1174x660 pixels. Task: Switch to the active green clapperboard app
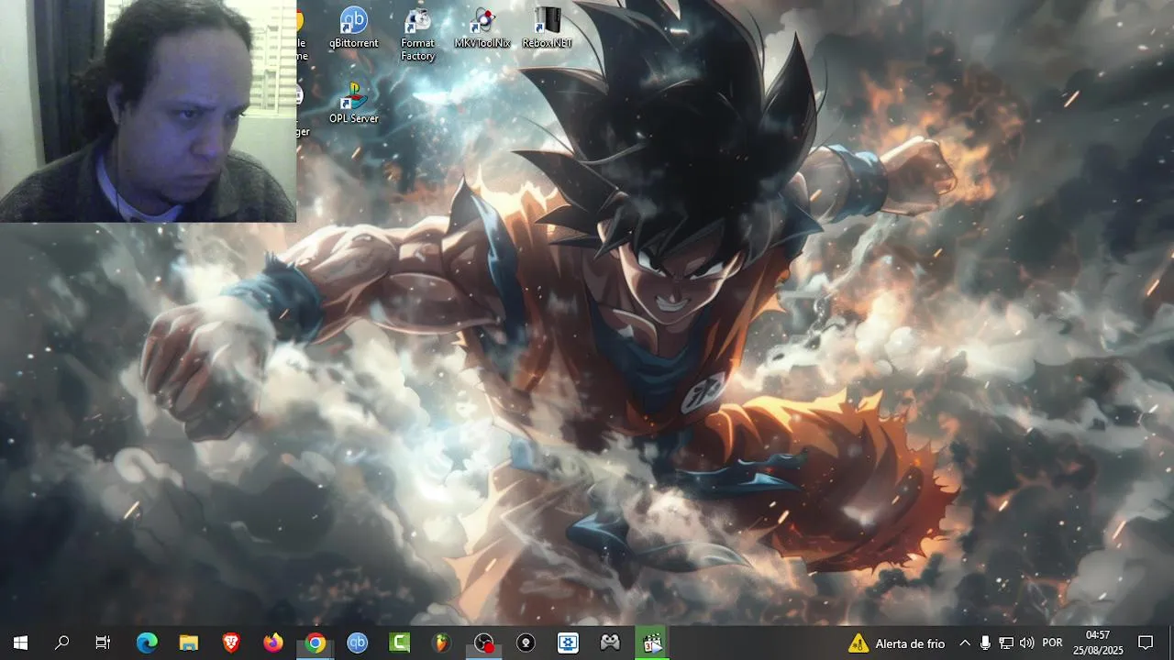(x=653, y=643)
